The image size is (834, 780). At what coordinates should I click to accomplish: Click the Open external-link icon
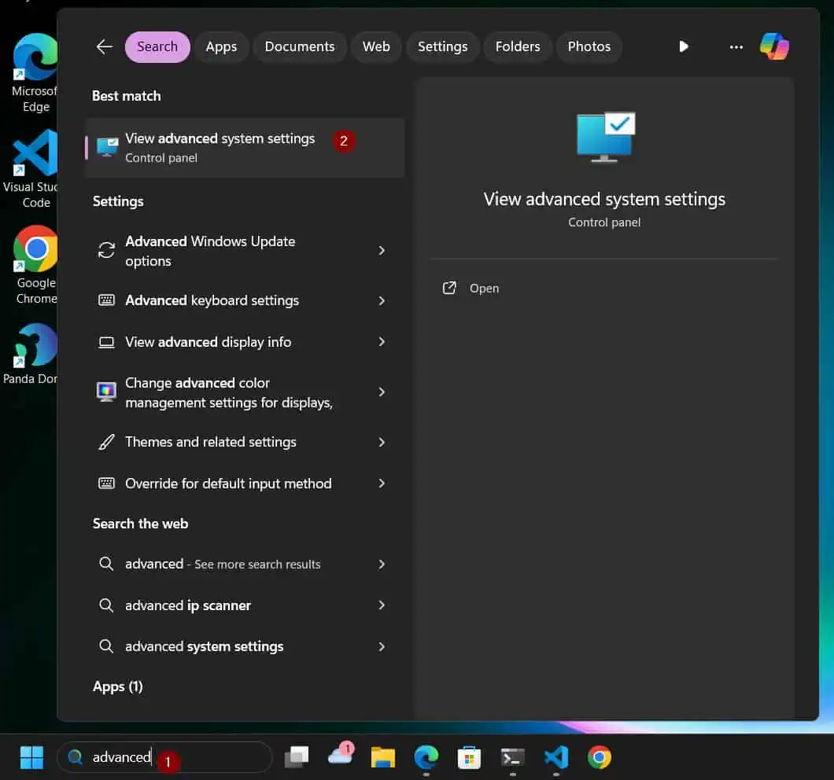click(x=449, y=289)
